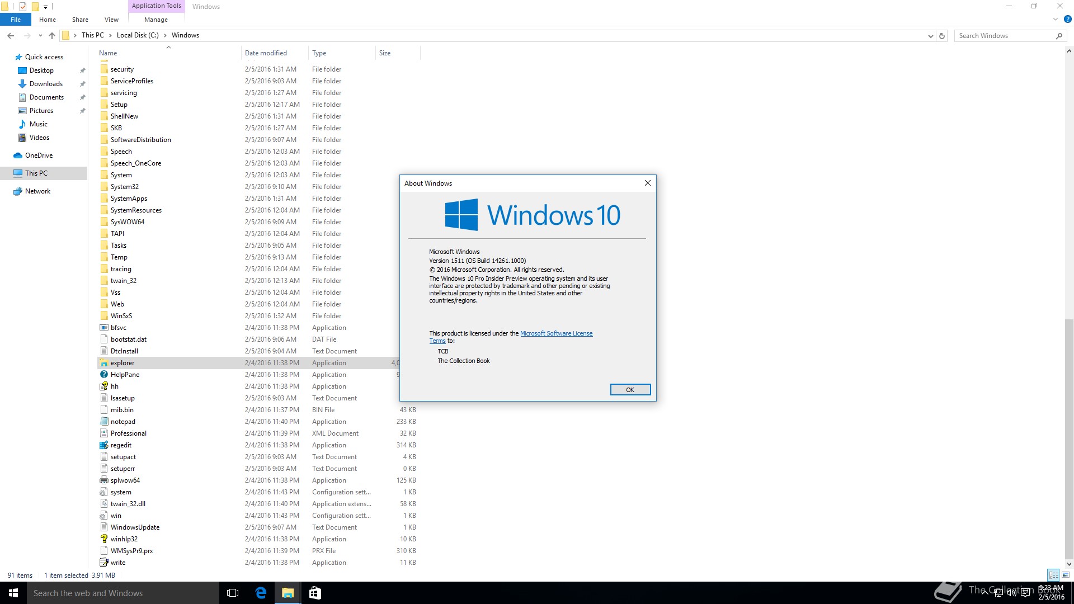1074x604 pixels.
Task: Click the Professional XML document icon
Action: coord(104,433)
